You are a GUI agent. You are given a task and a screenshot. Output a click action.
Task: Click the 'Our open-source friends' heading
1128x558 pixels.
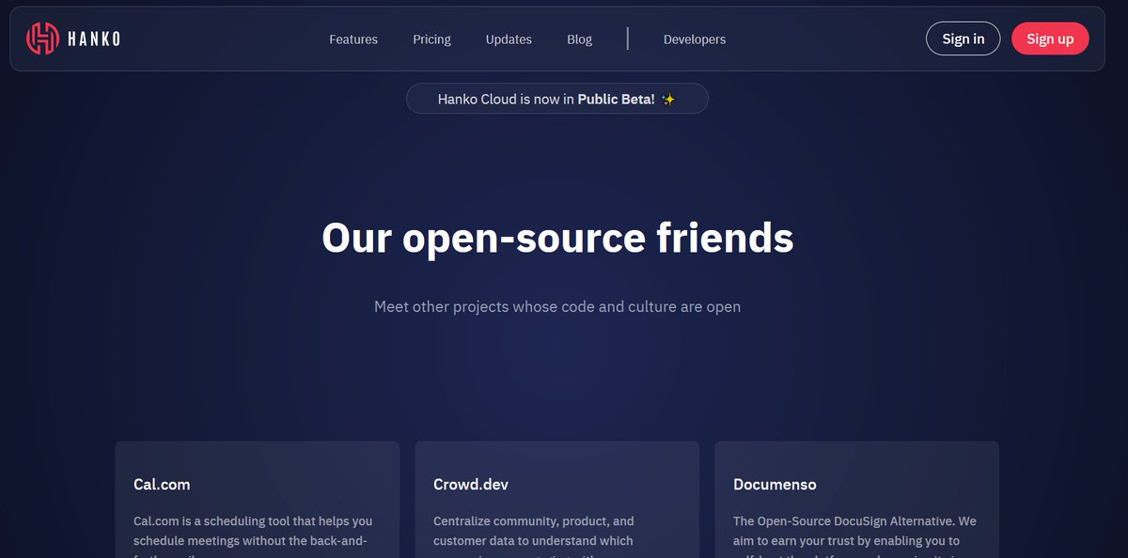(x=557, y=239)
